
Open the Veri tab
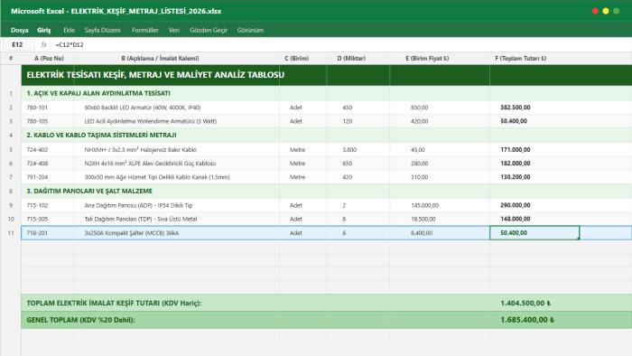[173, 30]
